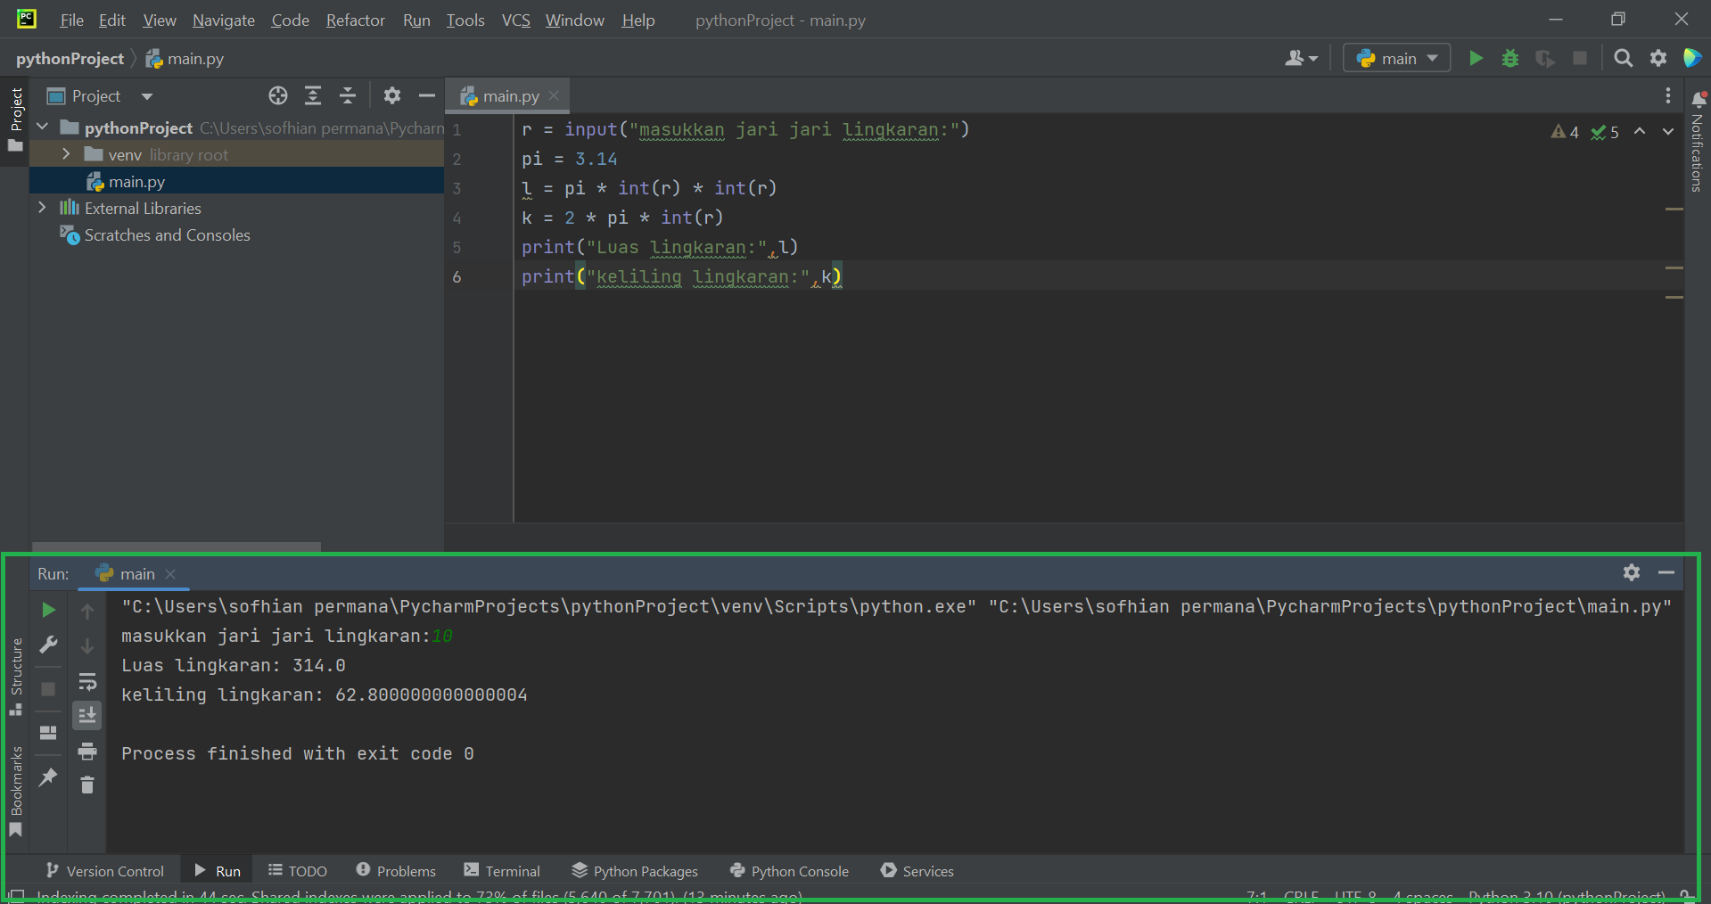
Task: Open Project panel options gear
Action: 392,95
